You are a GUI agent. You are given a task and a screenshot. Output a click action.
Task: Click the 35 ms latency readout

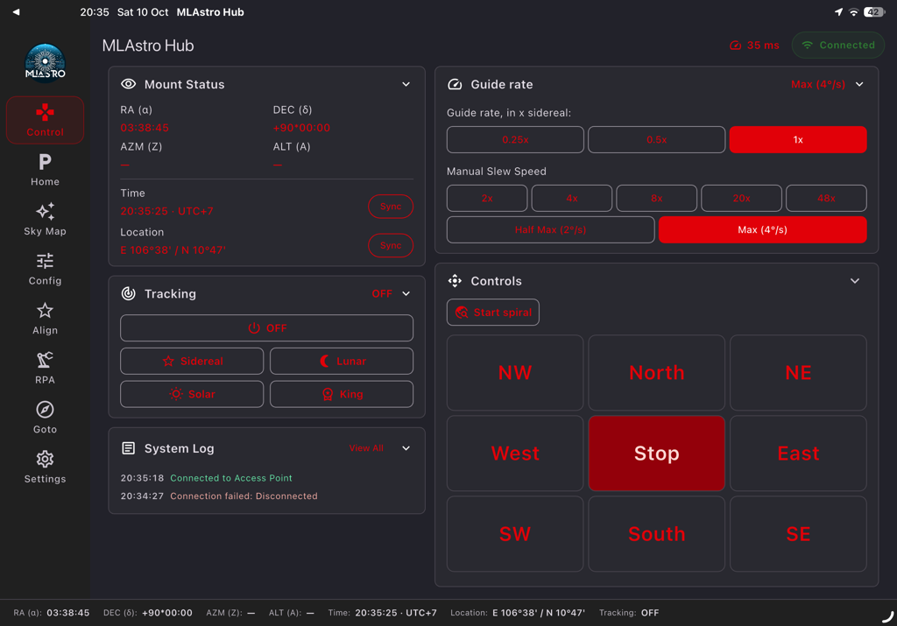(763, 46)
